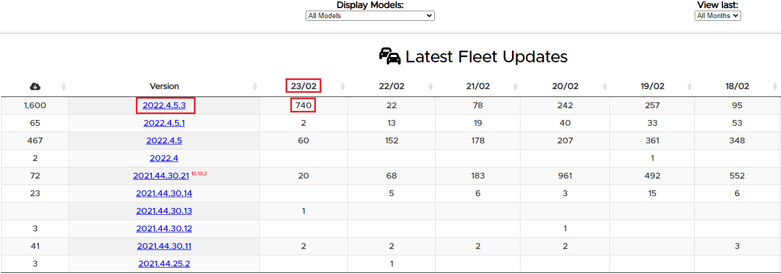Open the Display Models dropdown
The image size is (781, 274).
click(x=370, y=16)
